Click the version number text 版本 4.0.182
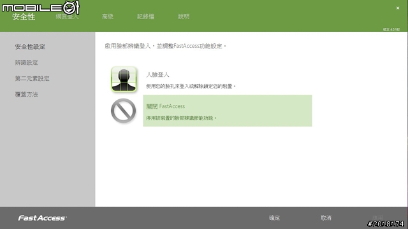This screenshot has height=229, width=408. point(391,29)
